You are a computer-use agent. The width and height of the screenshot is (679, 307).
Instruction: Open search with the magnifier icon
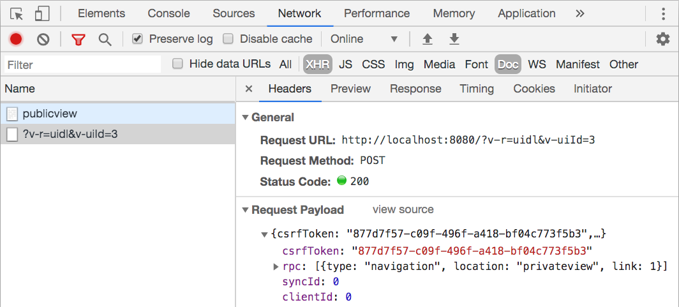[x=105, y=40]
